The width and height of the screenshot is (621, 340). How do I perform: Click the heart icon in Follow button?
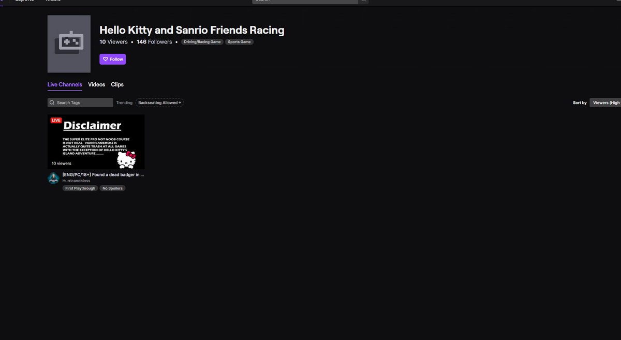click(x=106, y=59)
